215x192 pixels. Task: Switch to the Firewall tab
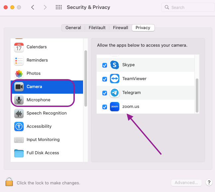pos(121,28)
